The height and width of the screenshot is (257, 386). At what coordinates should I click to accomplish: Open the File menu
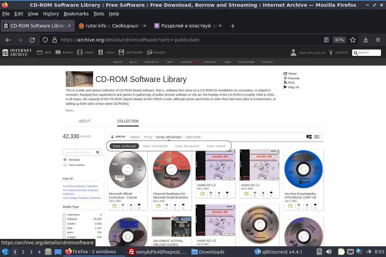(6, 14)
